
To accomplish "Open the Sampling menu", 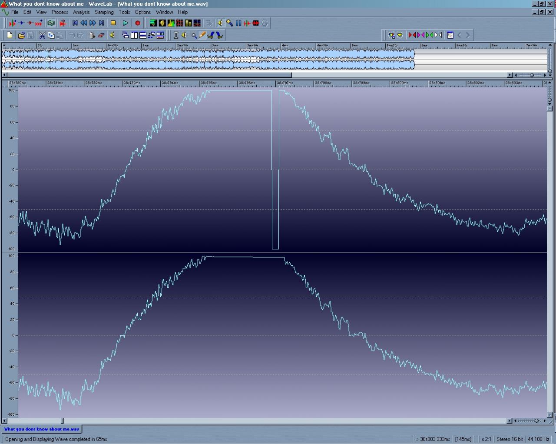I will coord(104,12).
